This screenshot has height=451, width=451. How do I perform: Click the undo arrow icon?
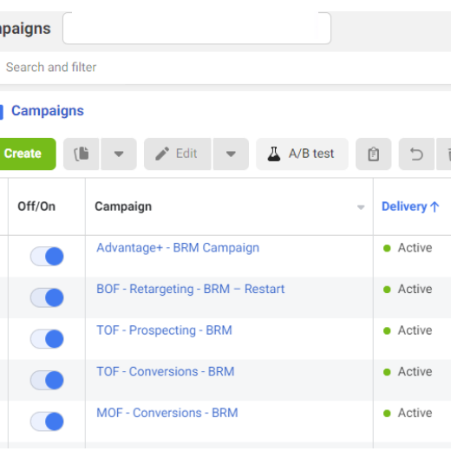click(x=416, y=154)
